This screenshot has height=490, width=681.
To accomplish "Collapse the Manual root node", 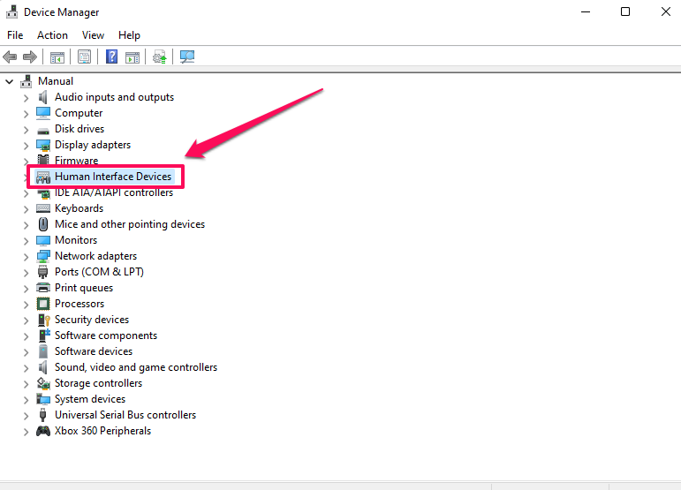I will pyautogui.click(x=9, y=81).
